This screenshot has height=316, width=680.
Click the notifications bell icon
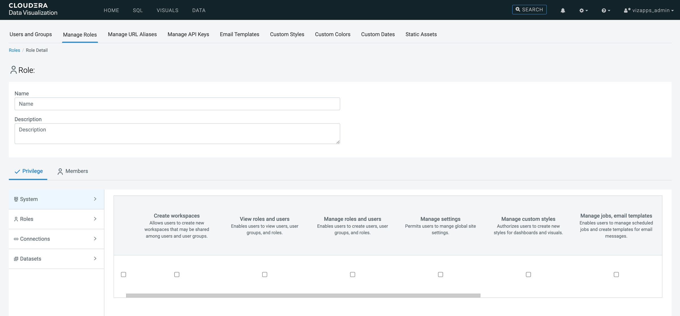[x=563, y=10]
